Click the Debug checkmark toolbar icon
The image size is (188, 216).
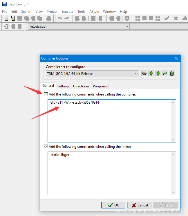[167, 18]
